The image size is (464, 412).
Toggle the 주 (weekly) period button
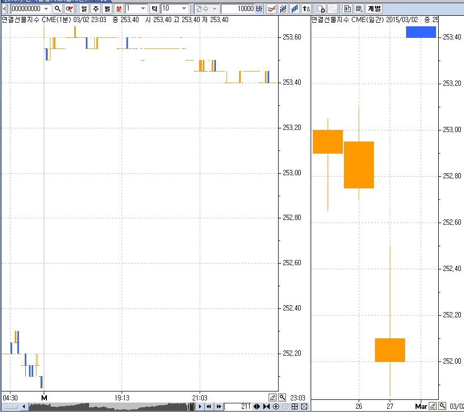pyautogui.click(x=95, y=9)
